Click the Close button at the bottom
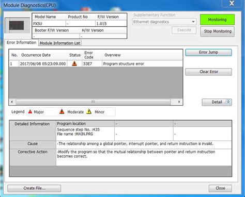 [x=220, y=188]
